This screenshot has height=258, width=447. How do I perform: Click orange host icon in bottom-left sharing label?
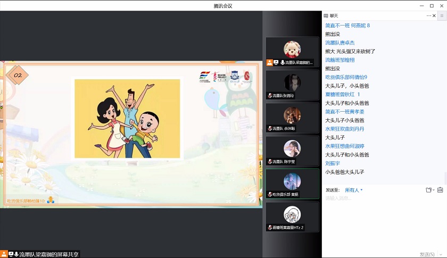click(4, 254)
